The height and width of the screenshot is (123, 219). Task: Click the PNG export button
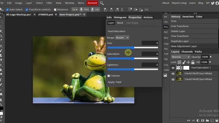tap(84, 10)
